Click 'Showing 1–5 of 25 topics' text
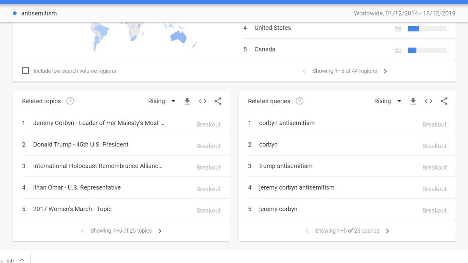The image size is (468, 263). pyautogui.click(x=121, y=231)
